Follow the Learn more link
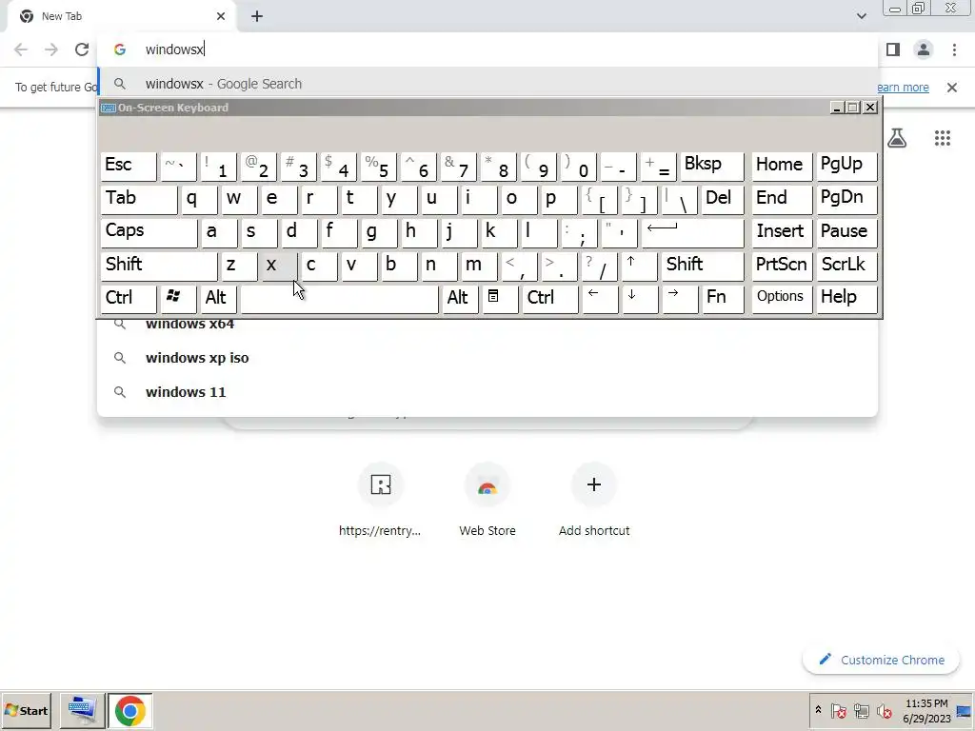The width and height of the screenshot is (975, 731). pos(903,88)
